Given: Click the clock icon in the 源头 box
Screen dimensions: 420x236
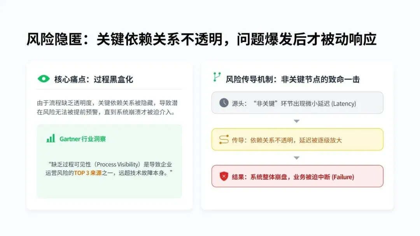Looking at the screenshot, I should pos(224,103).
